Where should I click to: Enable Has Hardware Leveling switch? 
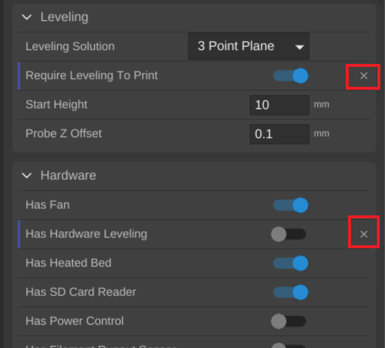(x=288, y=234)
